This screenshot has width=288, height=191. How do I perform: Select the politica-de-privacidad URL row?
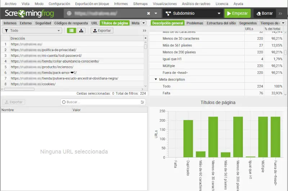(x=73, y=50)
